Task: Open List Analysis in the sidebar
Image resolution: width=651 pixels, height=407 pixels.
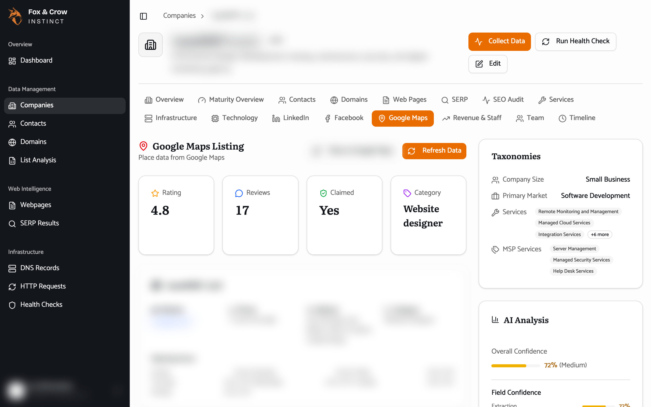Action: tap(65, 160)
